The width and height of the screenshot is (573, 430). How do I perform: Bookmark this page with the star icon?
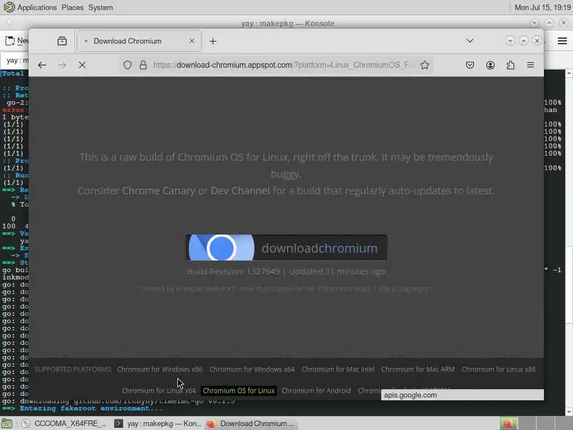425,65
